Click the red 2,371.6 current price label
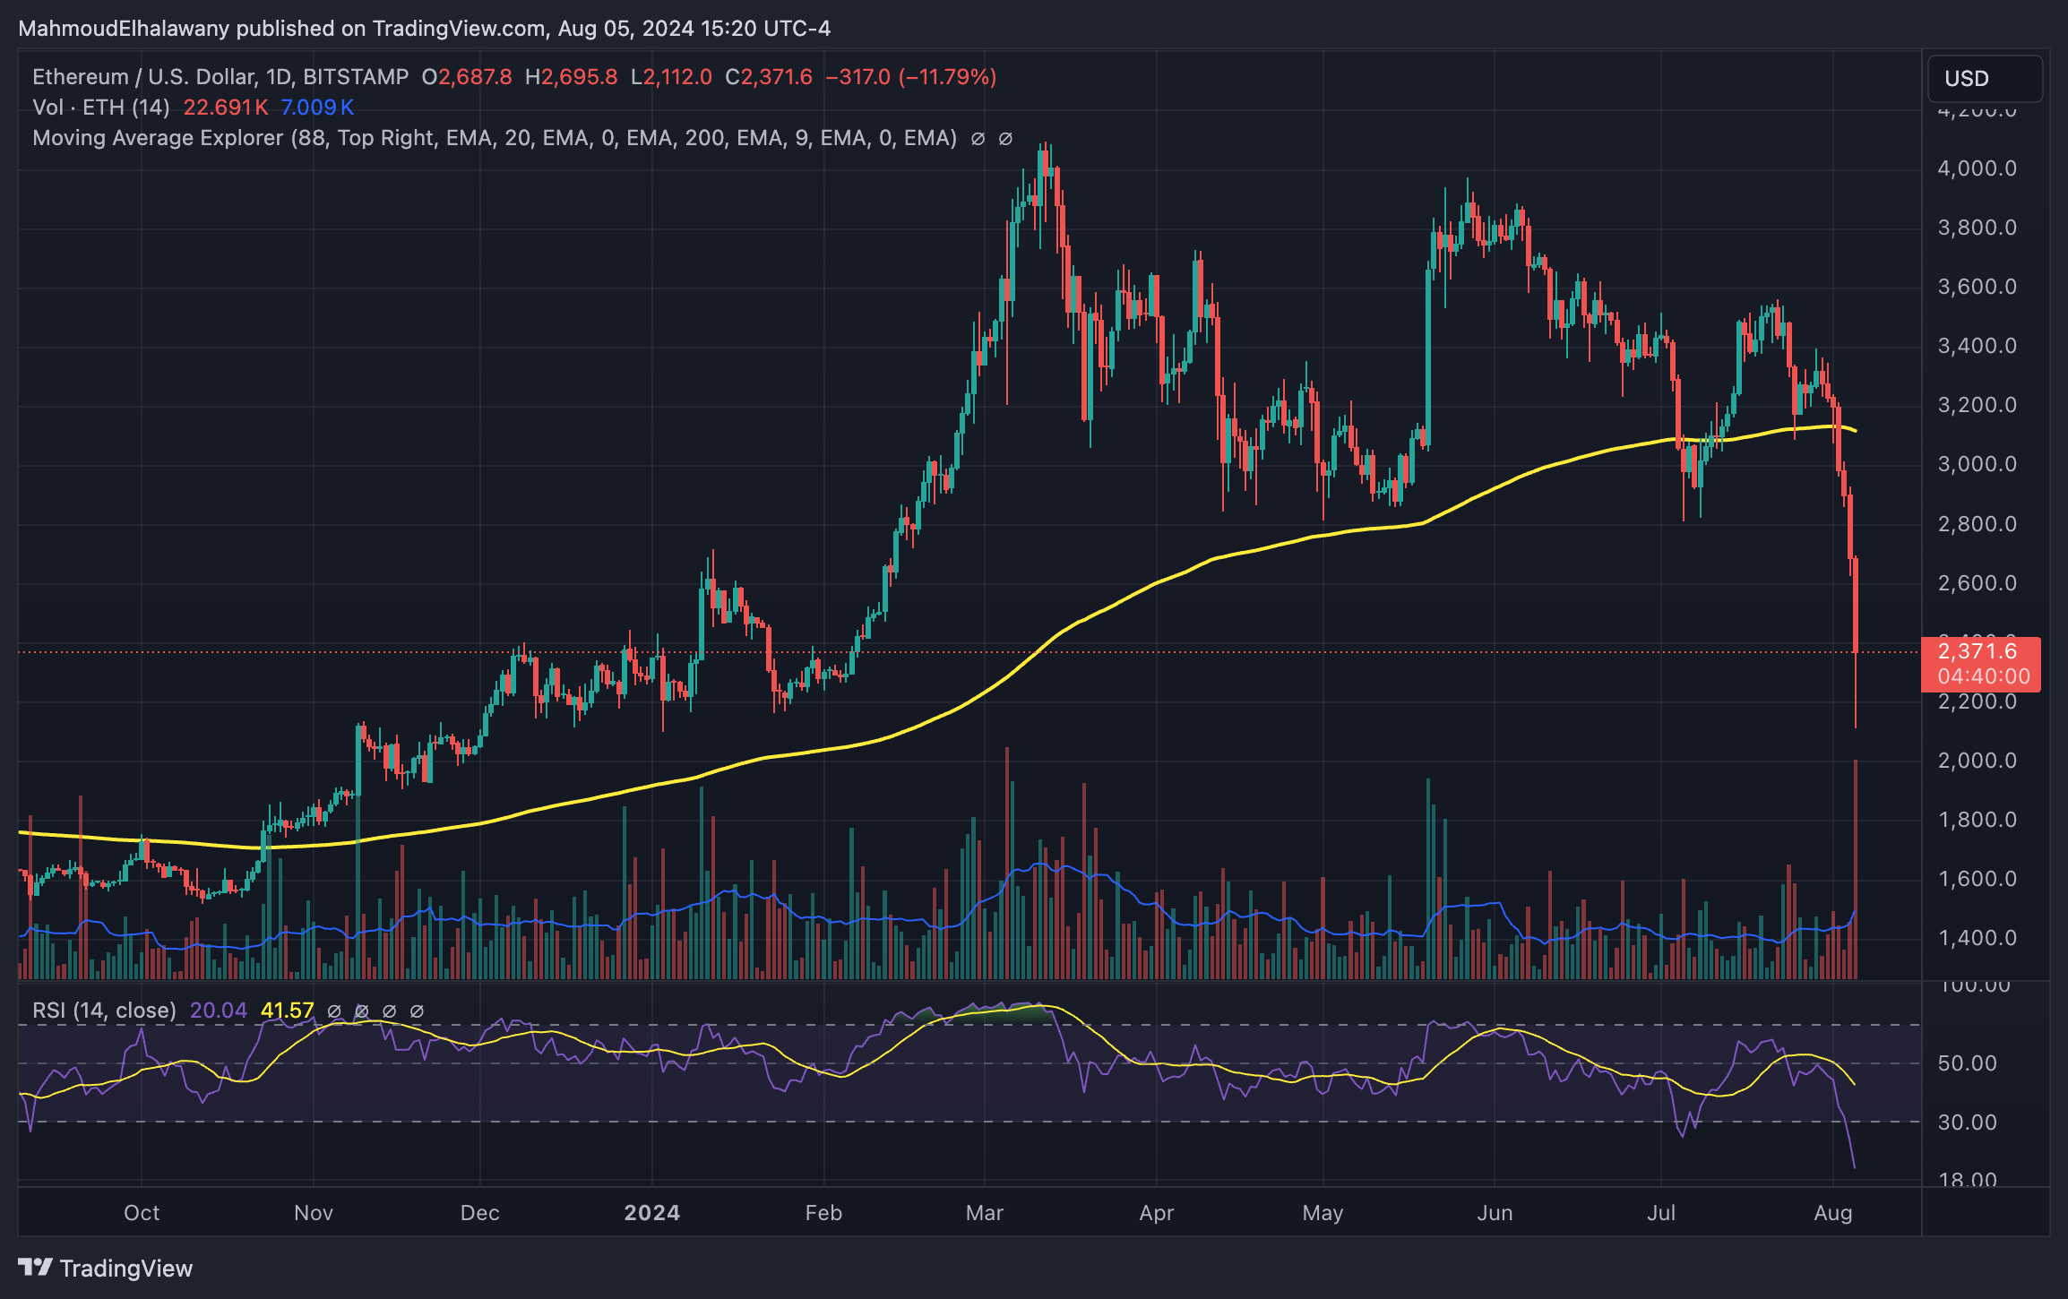This screenshot has height=1299, width=2068. [x=1978, y=651]
